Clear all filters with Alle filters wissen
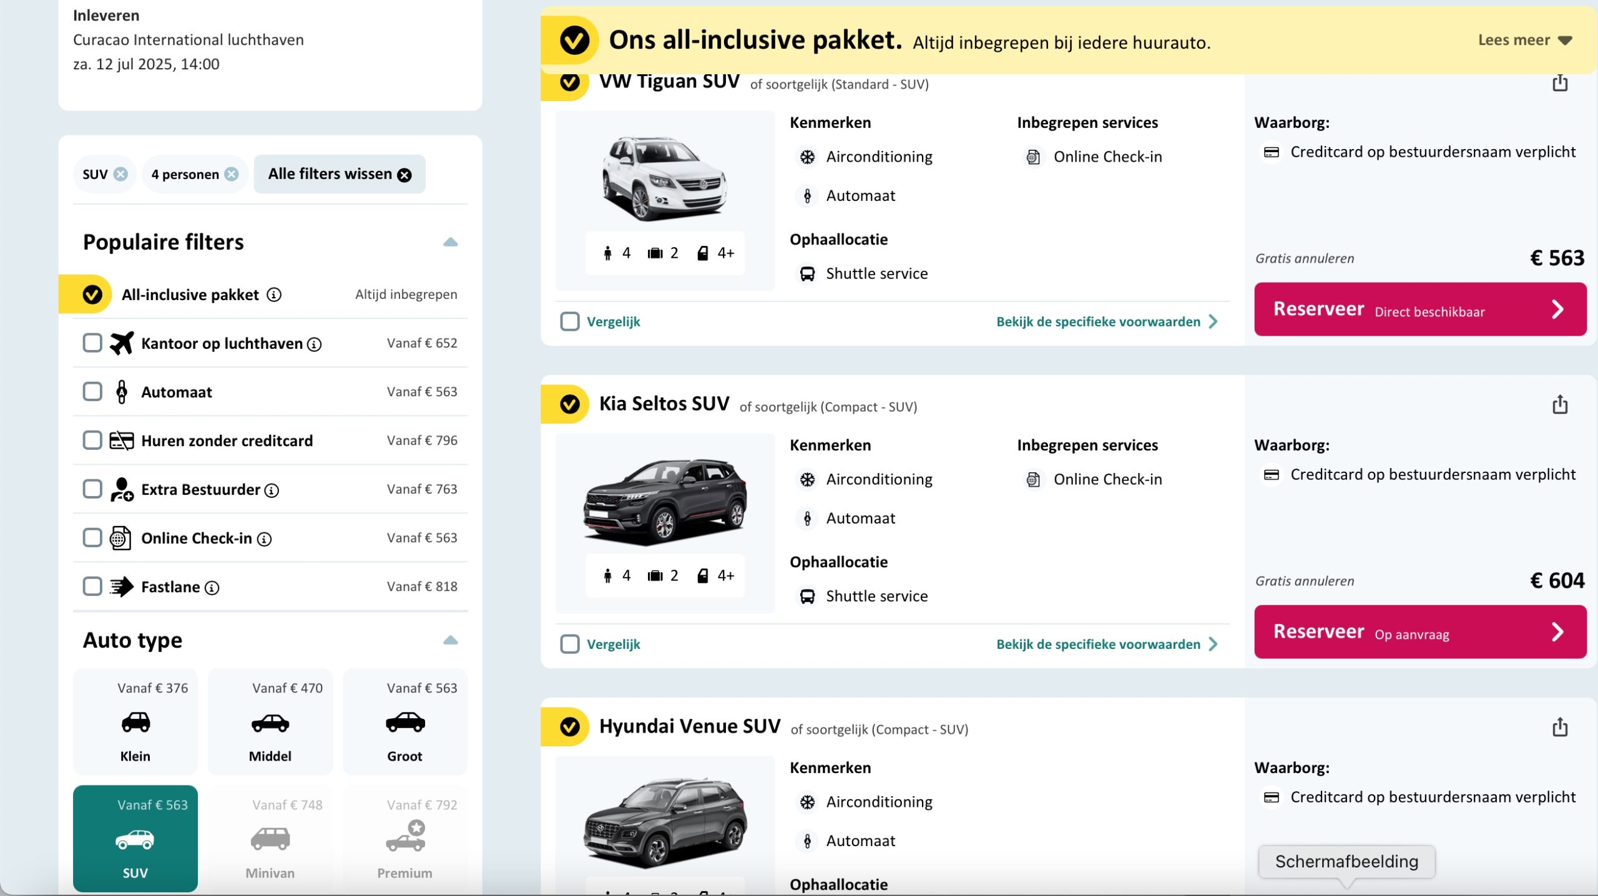The image size is (1598, 896). point(339,174)
